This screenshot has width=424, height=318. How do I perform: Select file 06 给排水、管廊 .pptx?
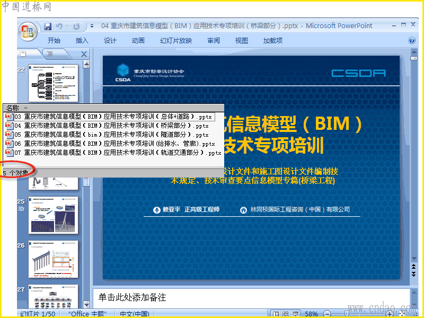pos(110,144)
